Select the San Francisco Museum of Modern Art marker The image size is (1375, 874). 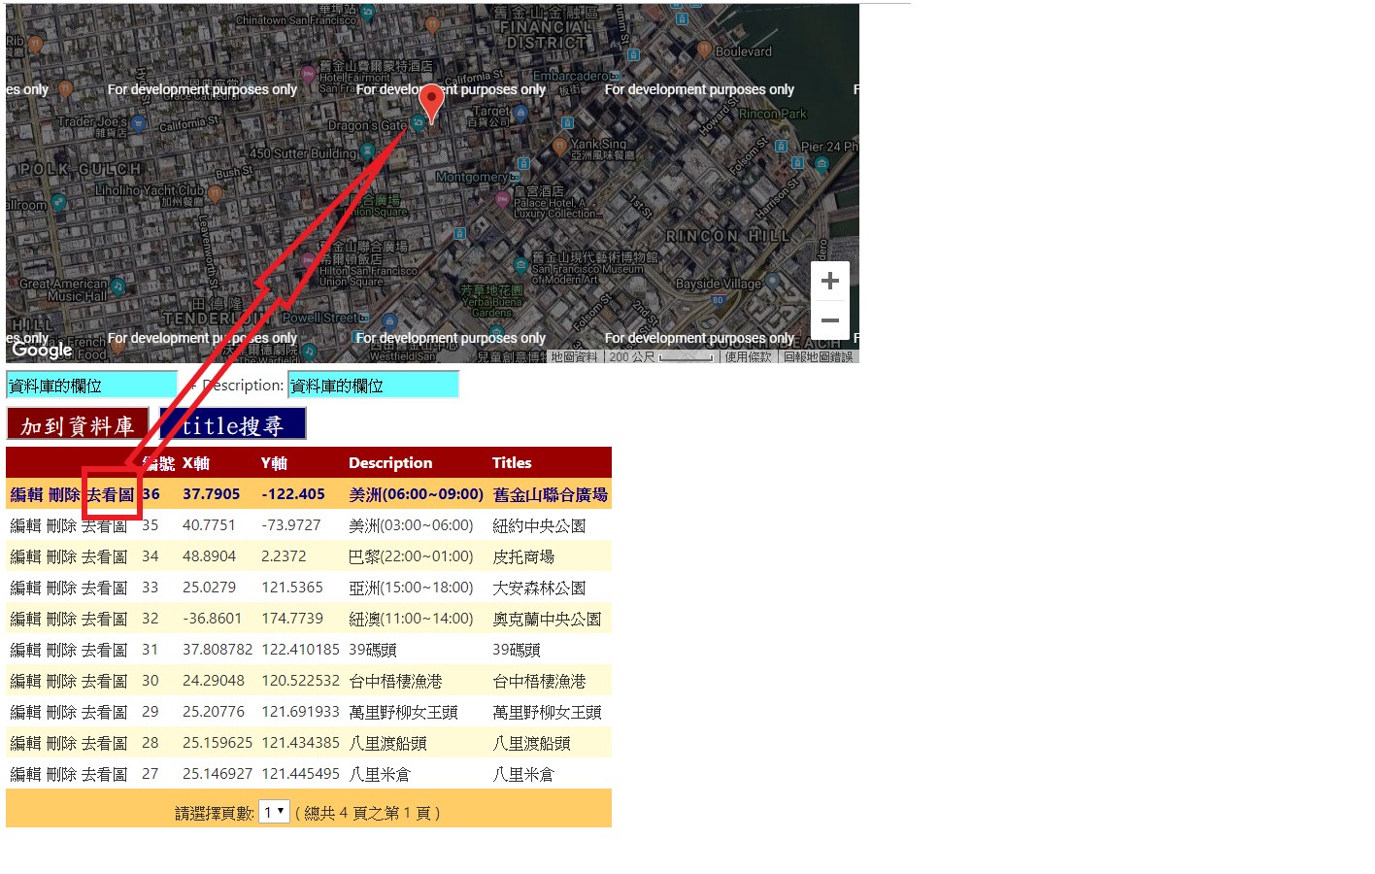521,264
